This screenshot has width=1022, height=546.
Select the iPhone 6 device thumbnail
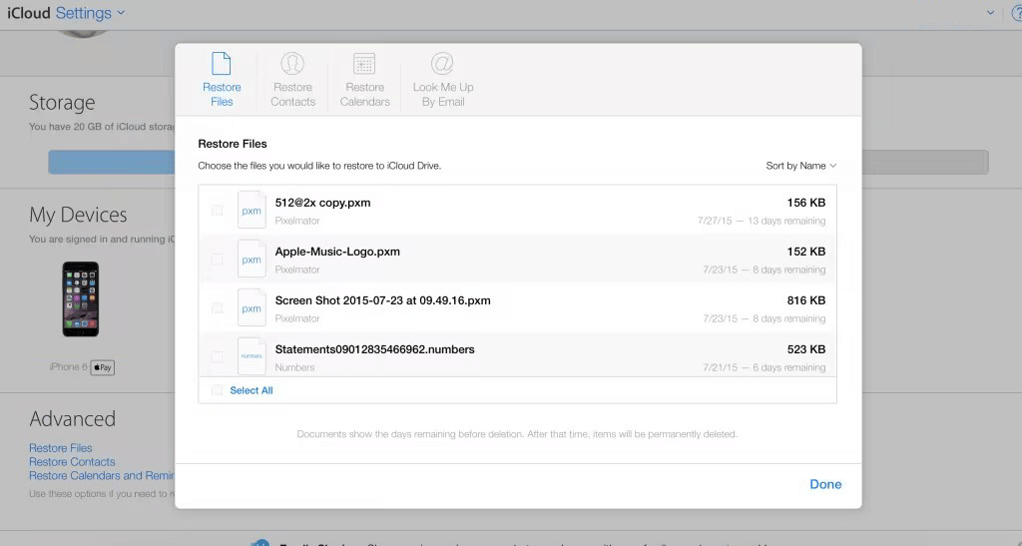click(81, 299)
